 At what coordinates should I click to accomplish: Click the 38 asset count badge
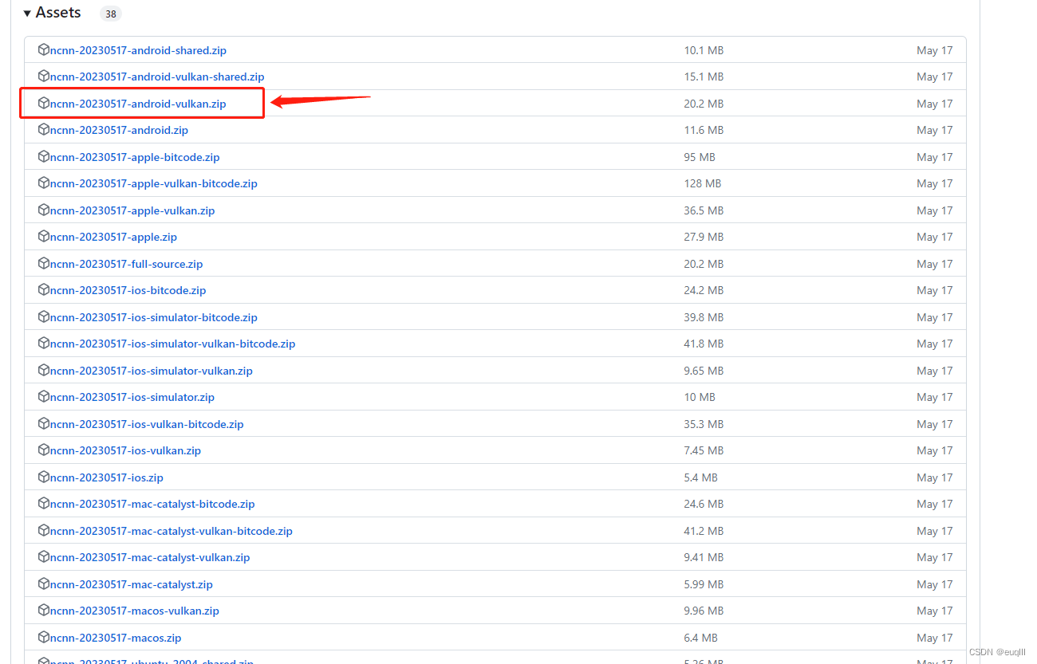pos(111,14)
